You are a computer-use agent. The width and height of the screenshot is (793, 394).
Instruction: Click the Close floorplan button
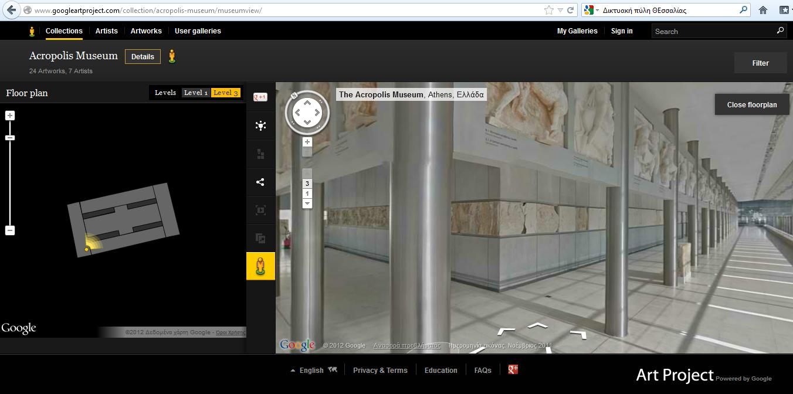(752, 105)
